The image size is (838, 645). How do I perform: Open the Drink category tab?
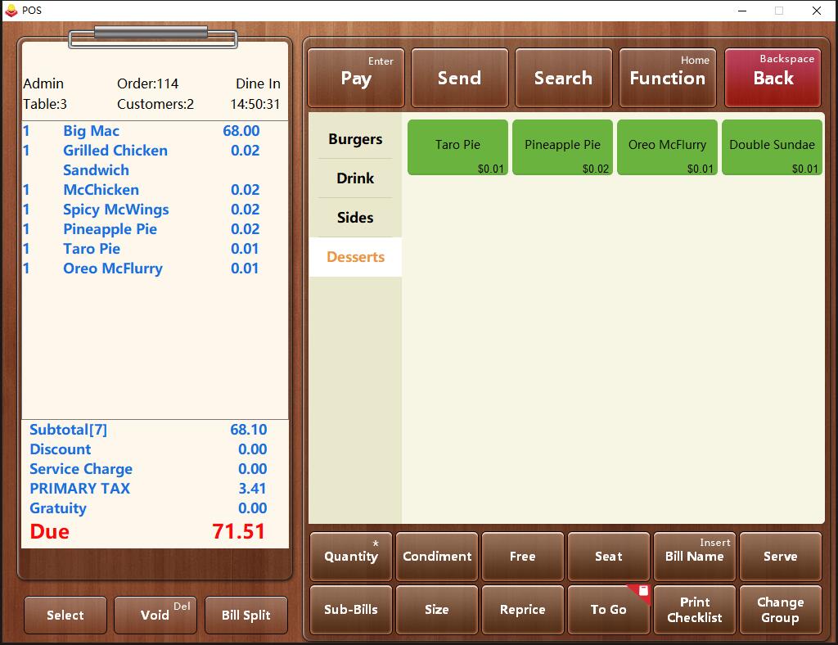coord(354,178)
